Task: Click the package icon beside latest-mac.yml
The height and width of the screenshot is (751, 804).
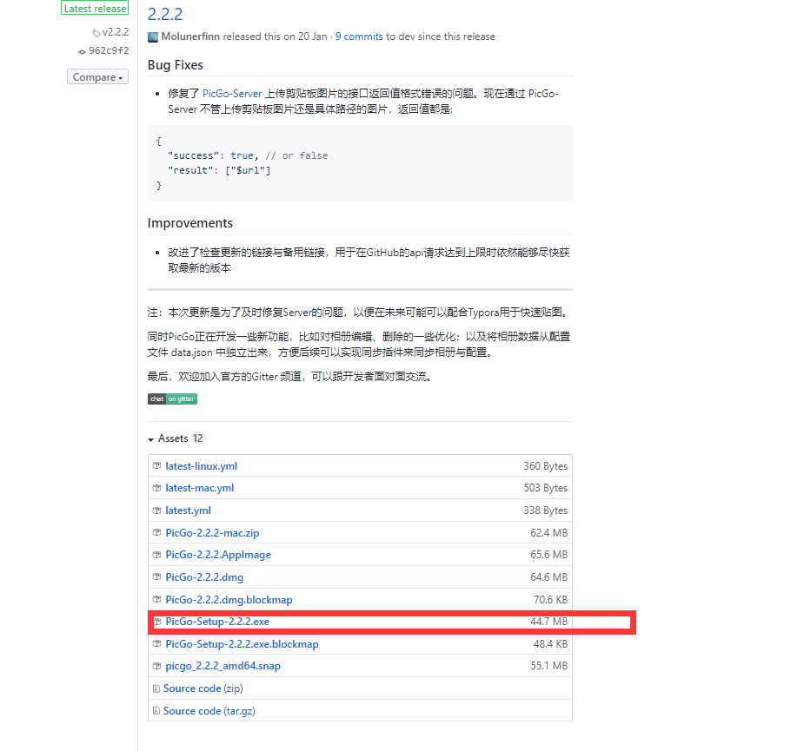Action: (x=157, y=488)
